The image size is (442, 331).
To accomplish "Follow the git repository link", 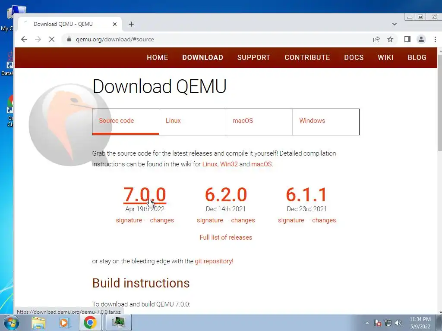I will click(x=214, y=261).
